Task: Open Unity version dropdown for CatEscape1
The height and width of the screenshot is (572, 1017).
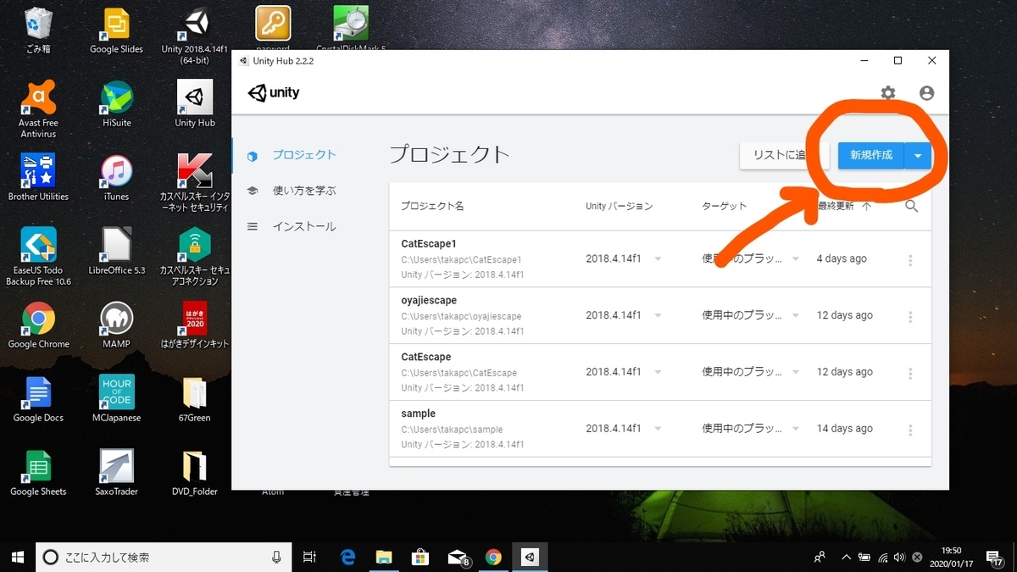Action: (658, 258)
